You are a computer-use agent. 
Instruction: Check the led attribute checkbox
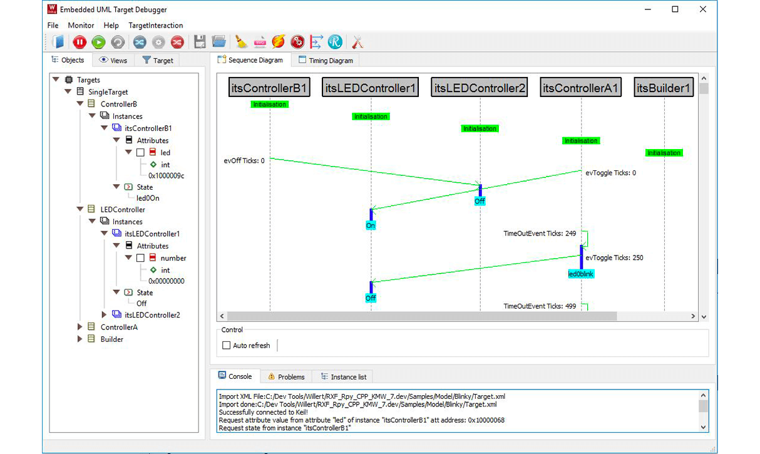(x=140, y=152)
